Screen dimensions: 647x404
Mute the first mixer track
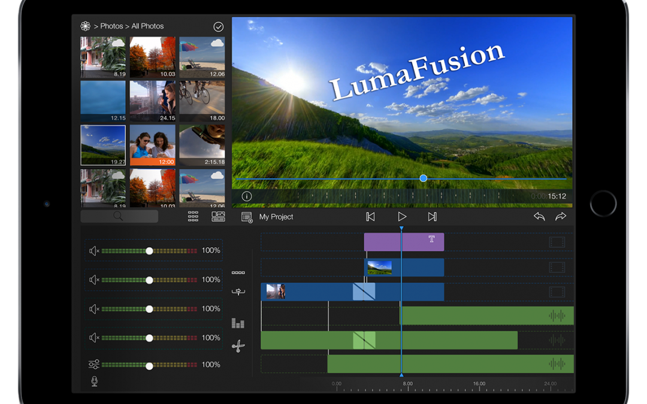point(94,251)
